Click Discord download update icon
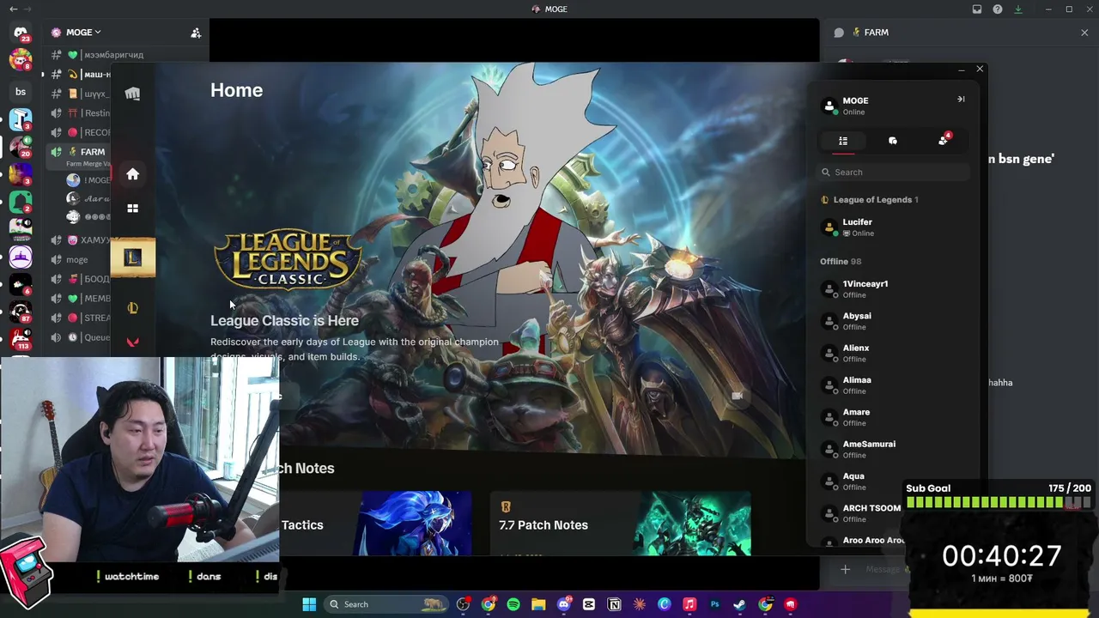This screenshot has width=1099, height=618. click(1018, 9)
